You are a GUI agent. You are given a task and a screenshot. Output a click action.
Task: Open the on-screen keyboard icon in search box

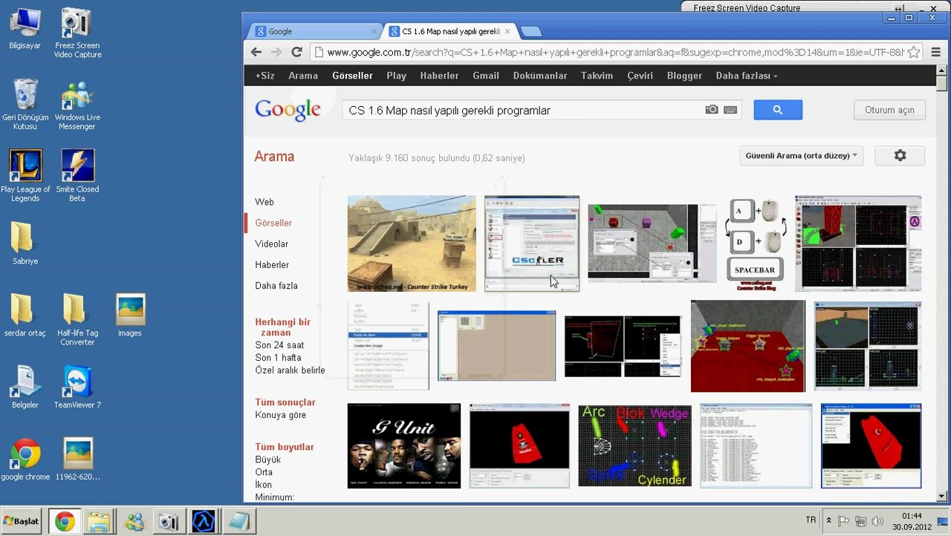(x=730, y=110)
